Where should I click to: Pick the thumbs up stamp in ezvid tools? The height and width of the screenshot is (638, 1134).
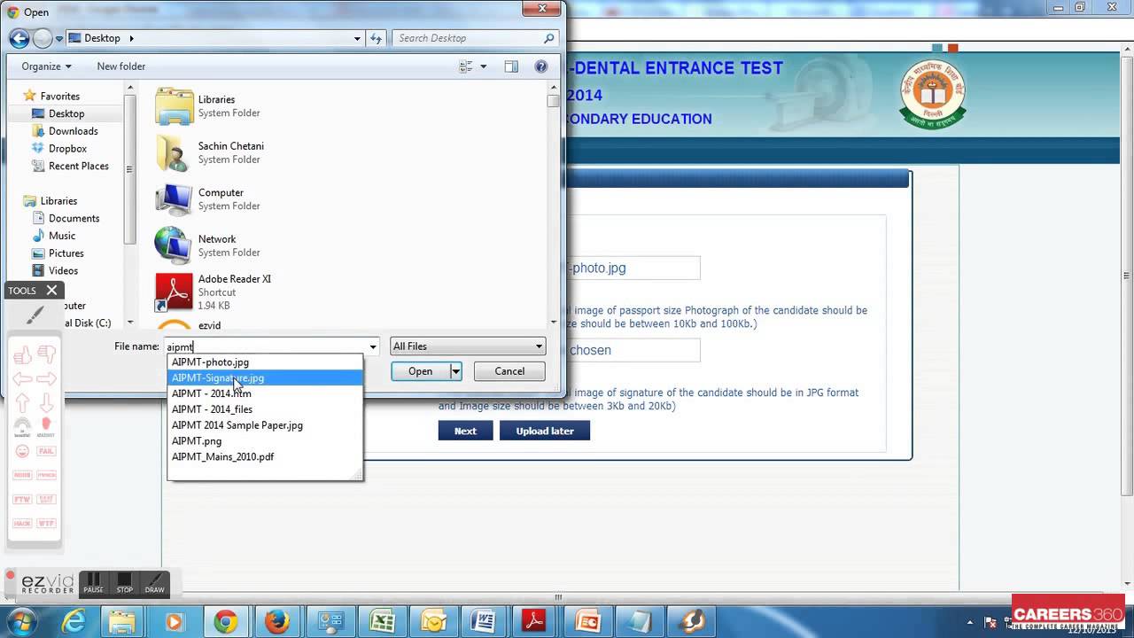[x=23, y=355]
